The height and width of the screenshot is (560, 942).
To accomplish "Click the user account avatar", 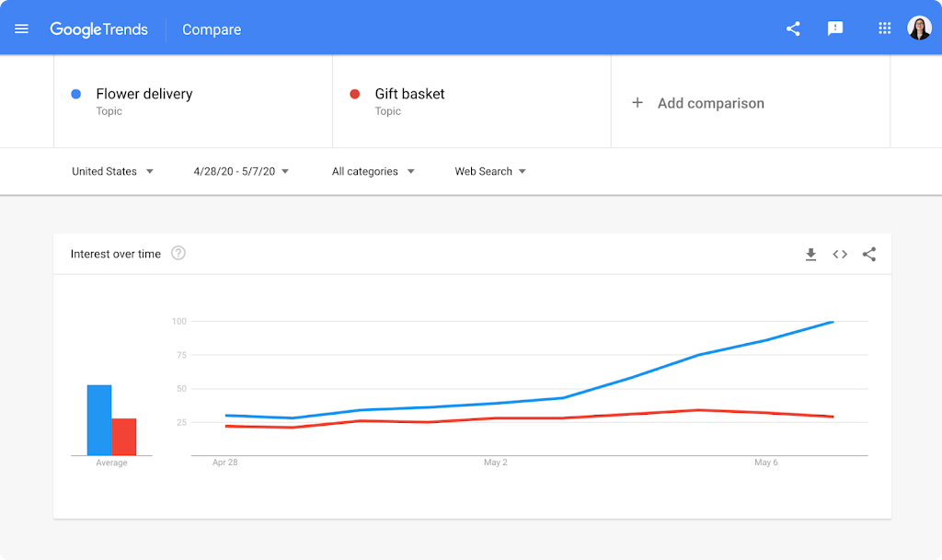I will [x=919, y=29].
